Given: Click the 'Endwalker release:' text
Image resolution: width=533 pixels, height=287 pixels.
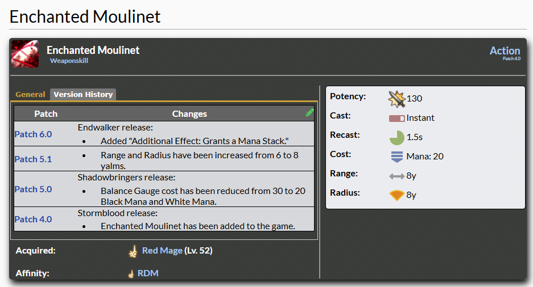Looking at the screenshot, I should click(115, 128).
